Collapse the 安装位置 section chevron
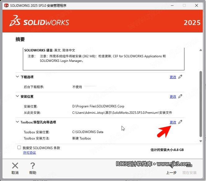This screenshot has width=206, height=181. 17,96
